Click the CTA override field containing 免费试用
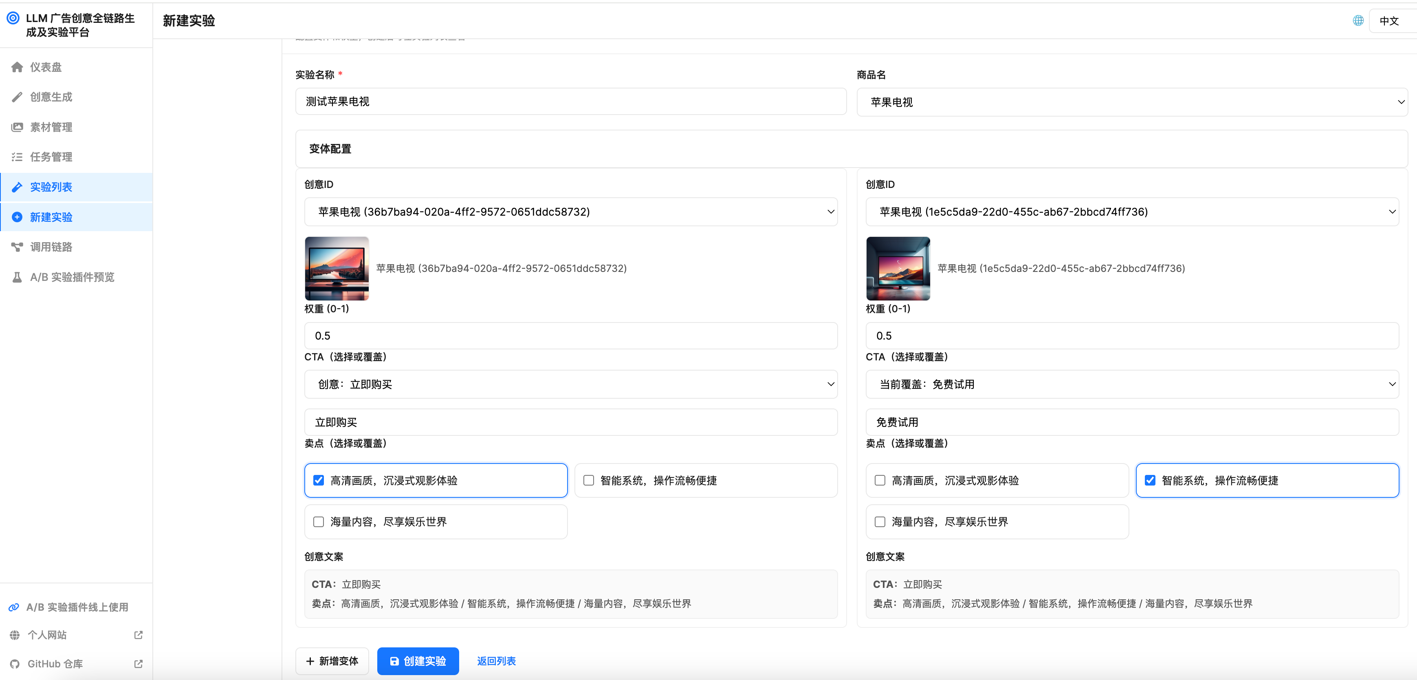This screenshot has width=1417, height=680. click(x=1132, y=422)
